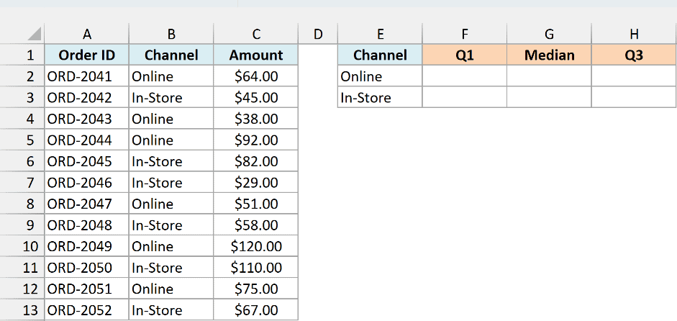Click cell ORD-2042
The height and width of the screenshot is (321, 677).
[87, 97]
